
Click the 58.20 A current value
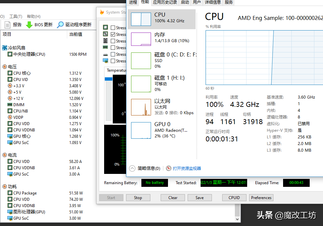click(x=76, y=162)
